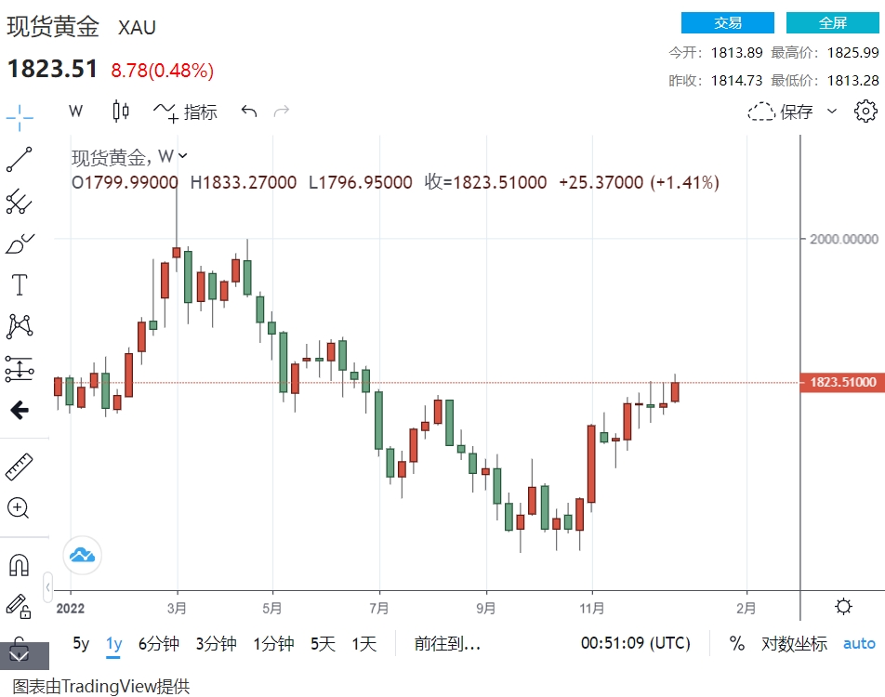This screenshot has height=697, width=885.
Task: Switch to the 5y range tab
Action: (x=81, y=643)
